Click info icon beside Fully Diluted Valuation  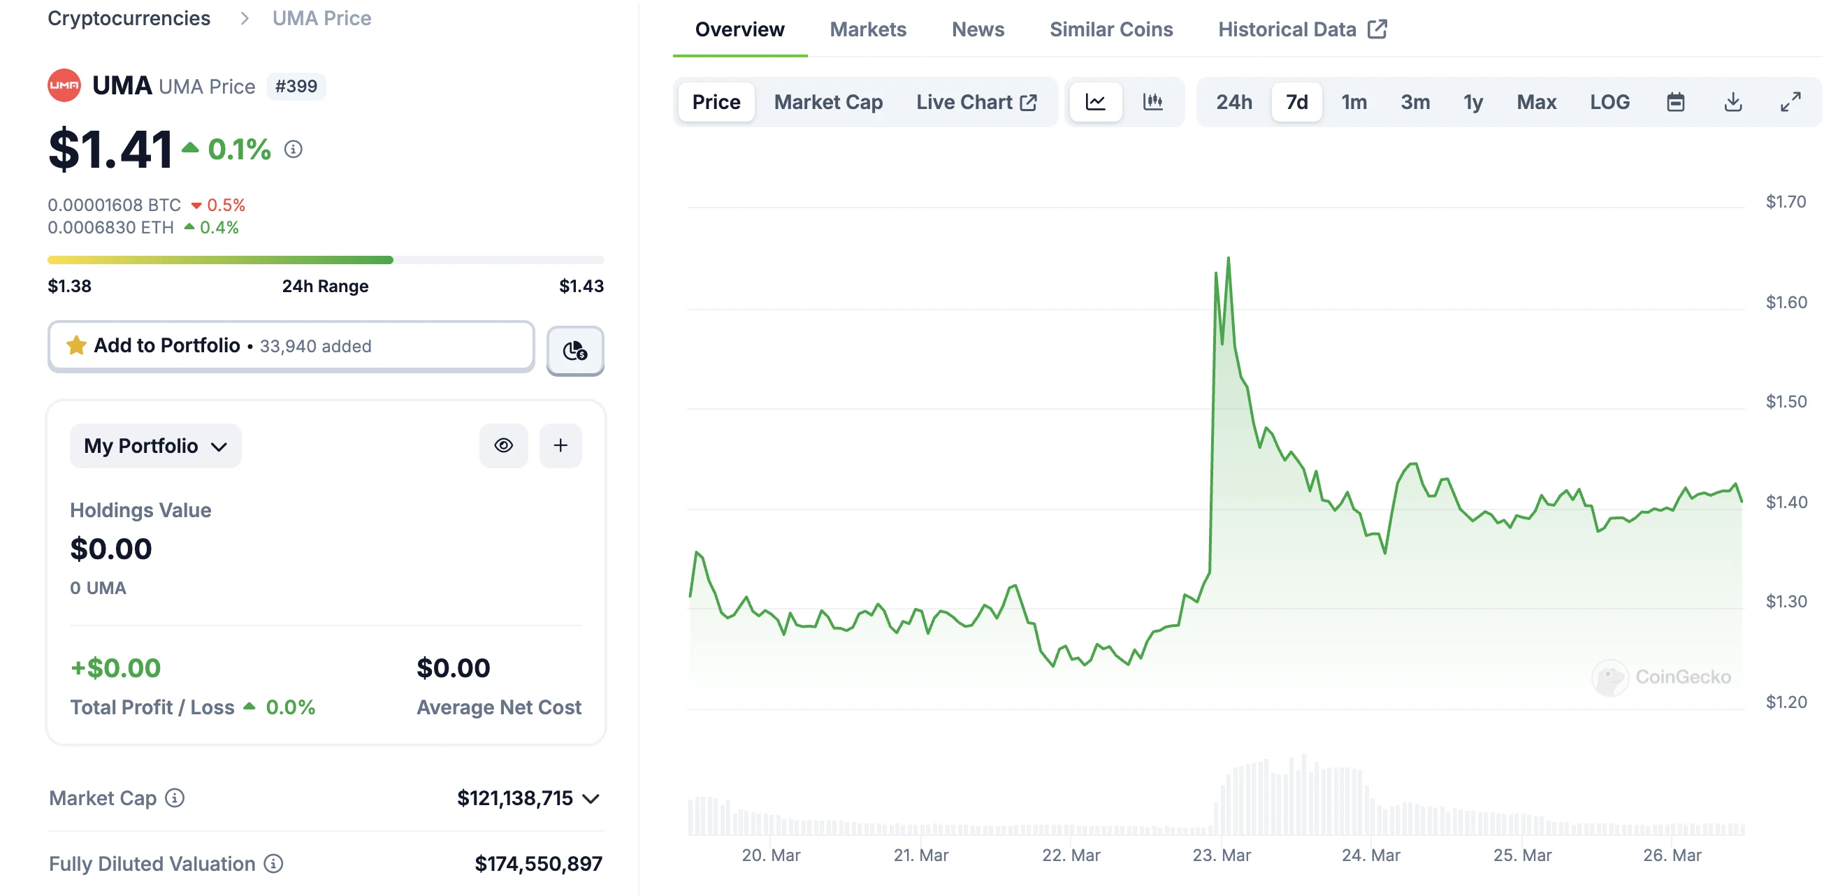[273, 863]
